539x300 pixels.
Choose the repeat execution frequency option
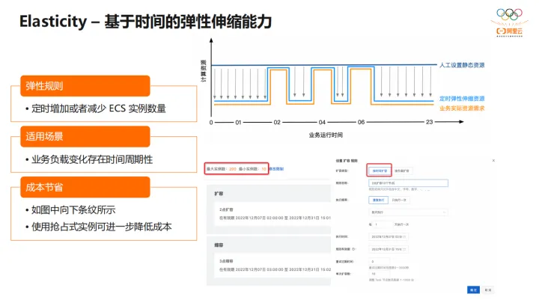tap(378, 200)
